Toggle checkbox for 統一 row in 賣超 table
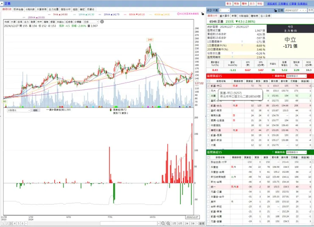Viewport: 314px width, 227px height. (x=208, y=187)
